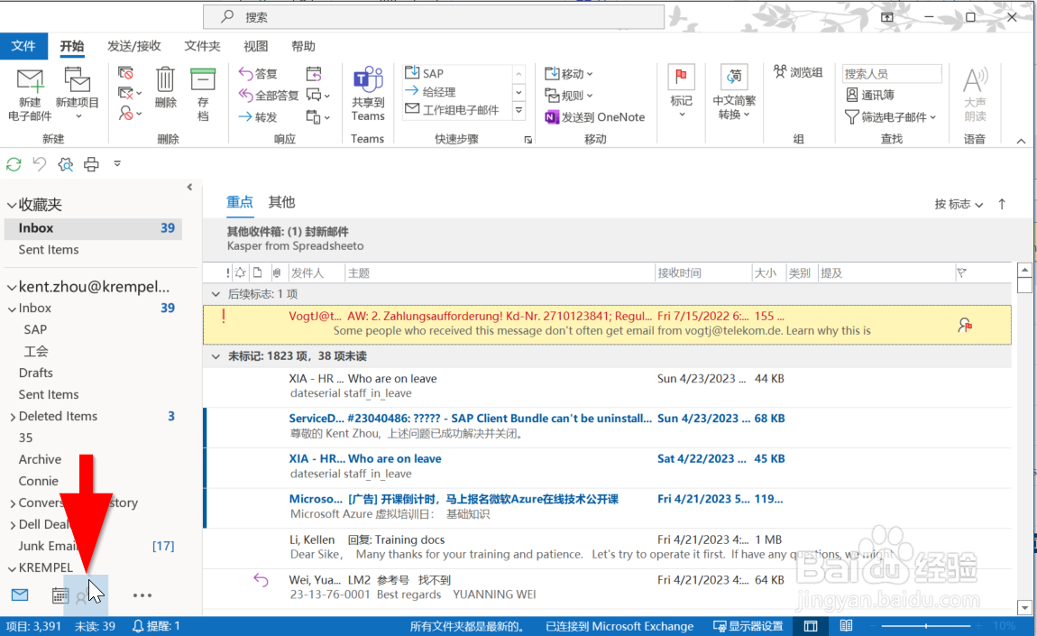Click the 浏览组 groups icon

(x=798, y=72)
